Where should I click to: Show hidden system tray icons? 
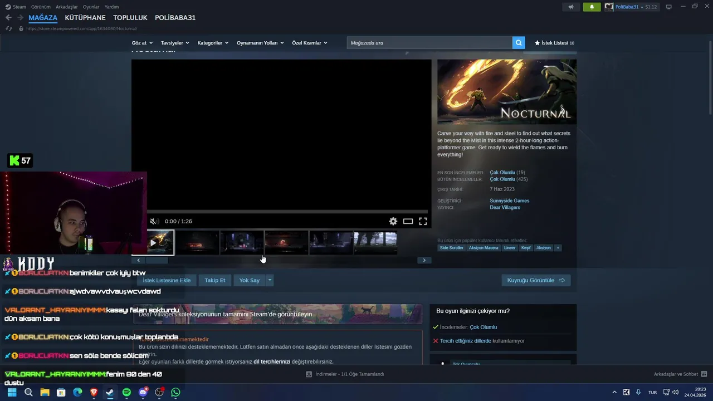[614, 392]
